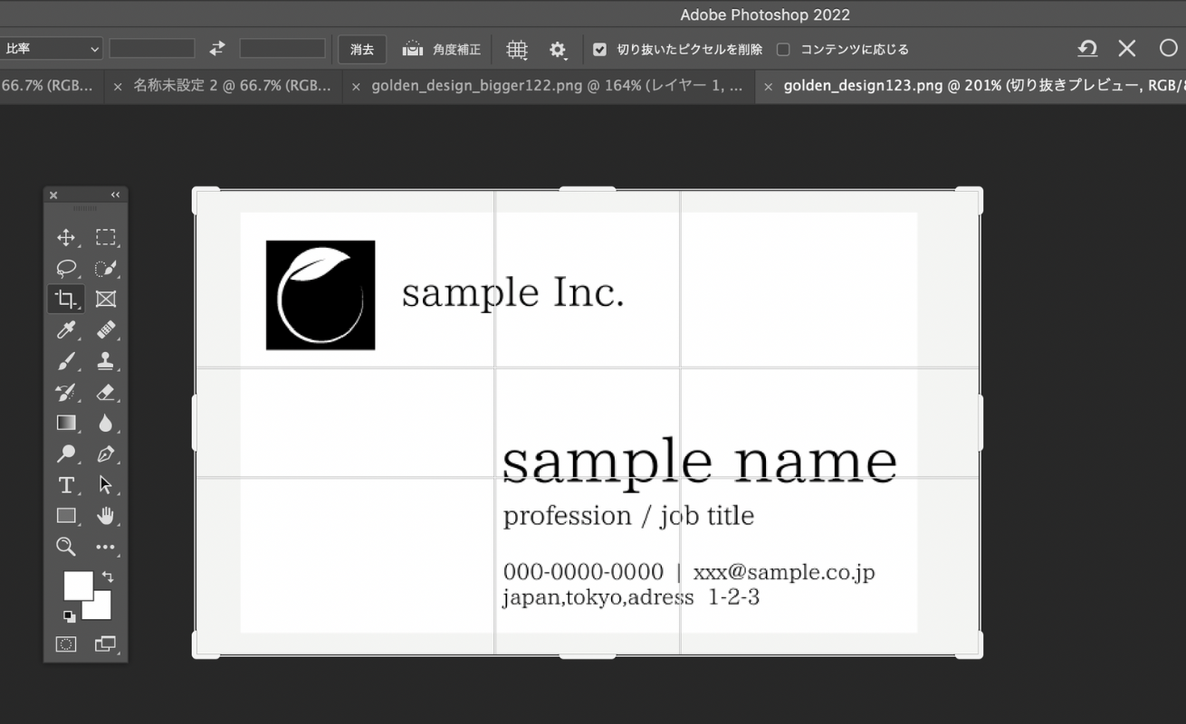
Task: Select the History Brush tool
Action: click(66, 392)
